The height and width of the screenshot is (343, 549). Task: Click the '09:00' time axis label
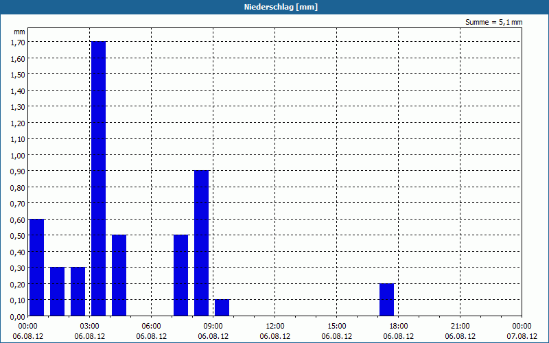pos(213,327)
